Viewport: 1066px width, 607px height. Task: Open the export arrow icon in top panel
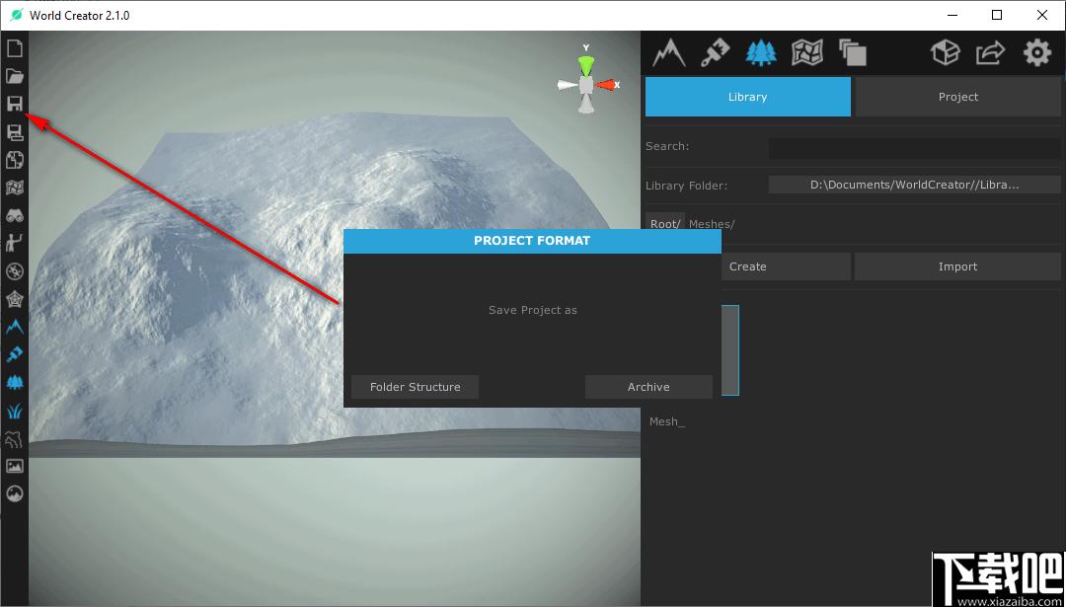pos(991,52)
